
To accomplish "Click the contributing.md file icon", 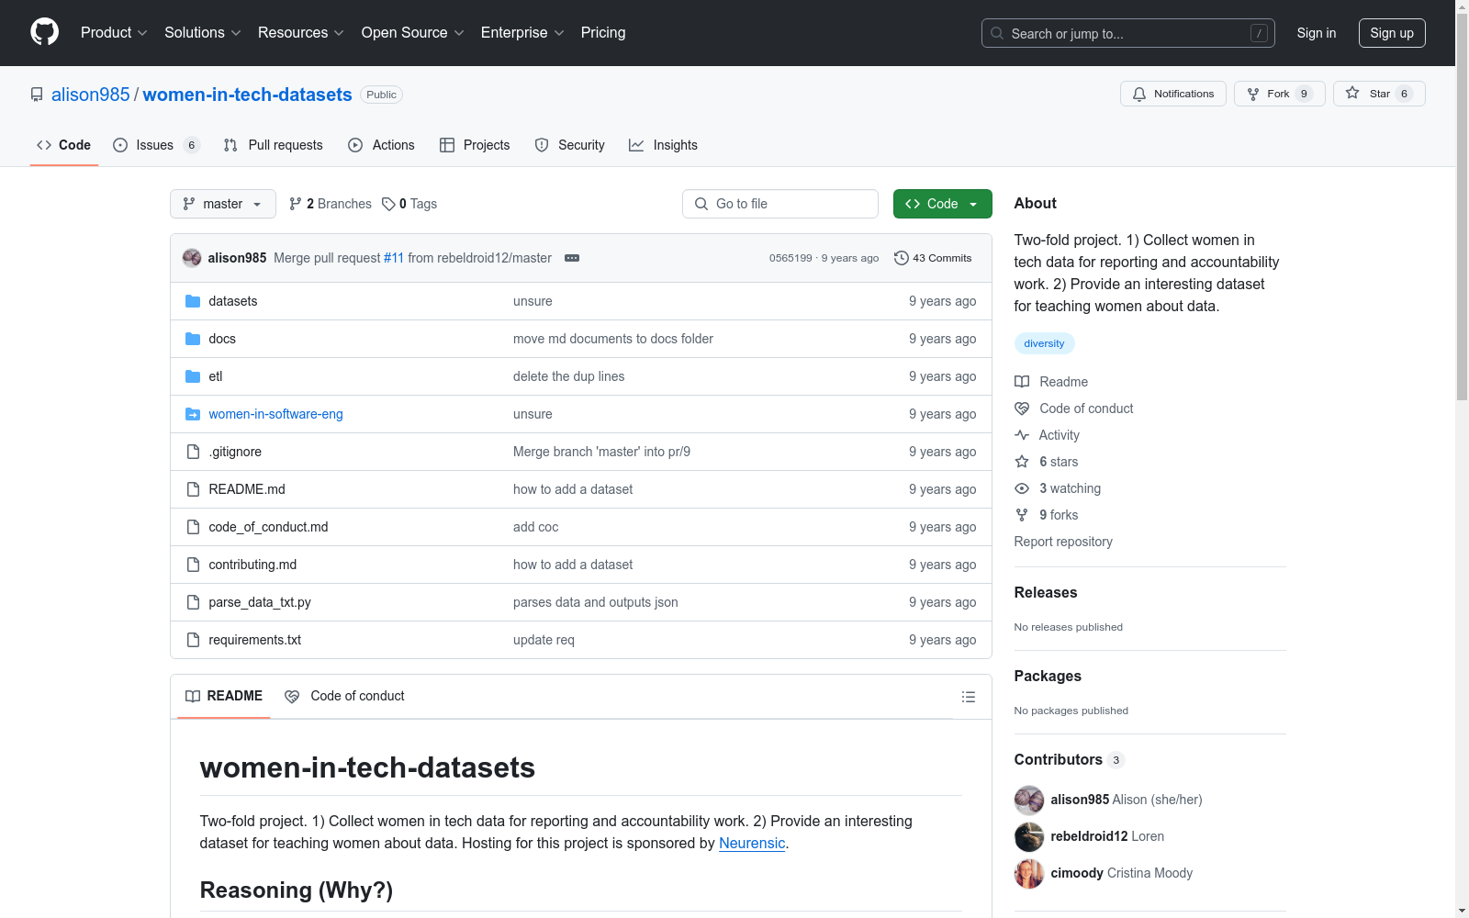I will (x=193, y=565).
